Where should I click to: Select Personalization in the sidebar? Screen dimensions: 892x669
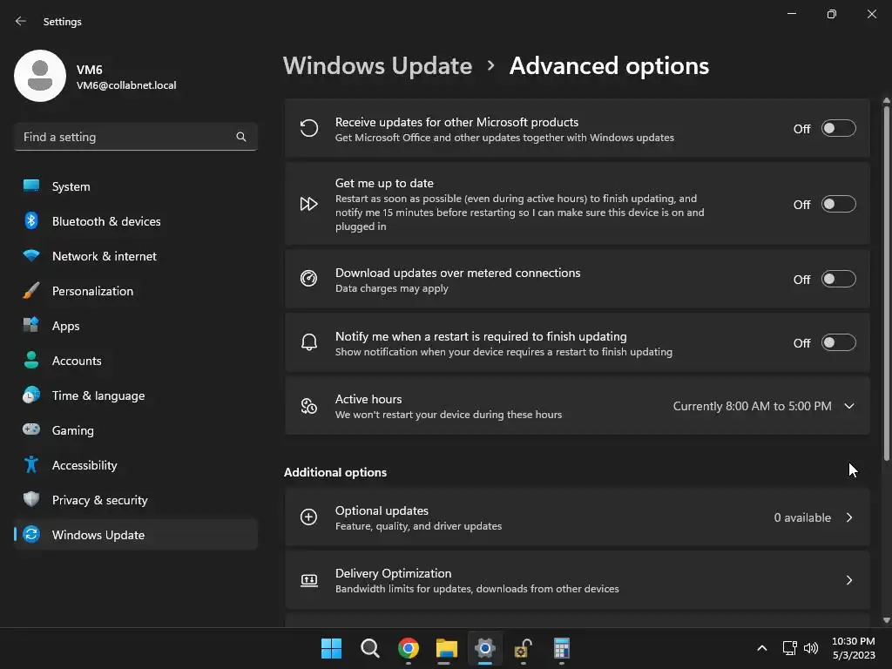135,291
